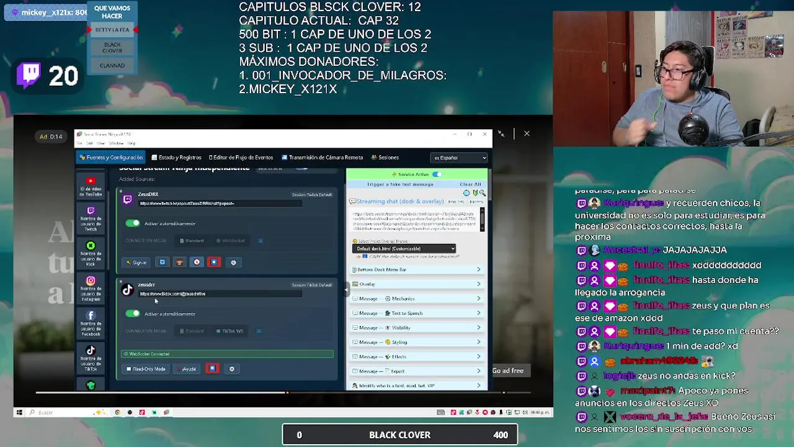The width and height of the screenshot is (794, 447).
Task: Click the monkey face icon in the Twitch row
Action: click(179, 262)
